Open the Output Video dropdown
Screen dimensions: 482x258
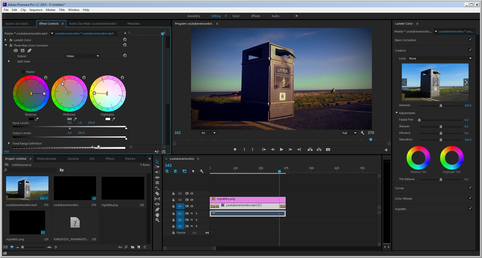(83, 56)
